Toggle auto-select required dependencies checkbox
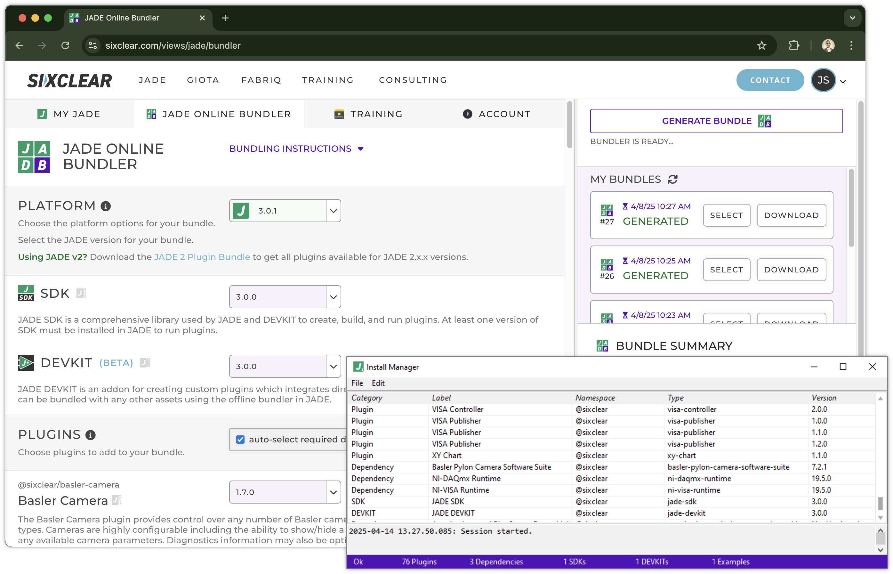The image size is (893, 574). [240, 440]
